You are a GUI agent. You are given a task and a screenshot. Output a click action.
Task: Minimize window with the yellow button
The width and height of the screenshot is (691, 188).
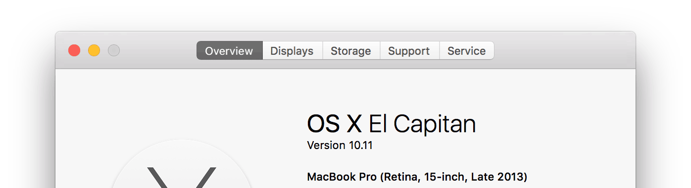pyautogui.click(x=94, y=50)
